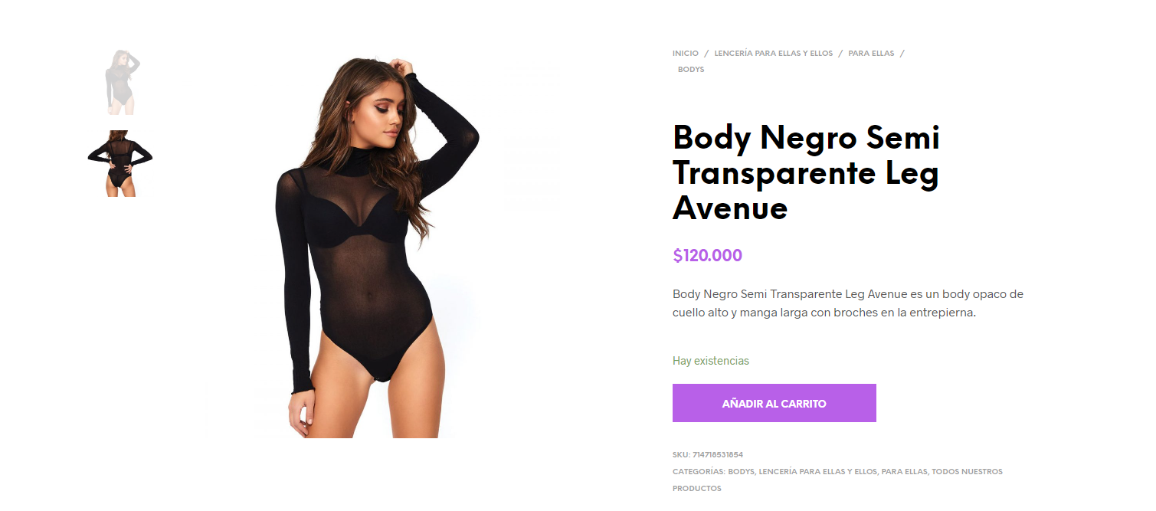Click the wrapped word 'PRODUCTOS' on the last line

tap(697, 489)
